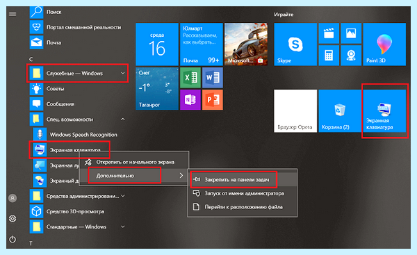The height and width of the screenshot is (255, 417).
Task: Click the letter Т section header
Action: click(x=31, y=243)
